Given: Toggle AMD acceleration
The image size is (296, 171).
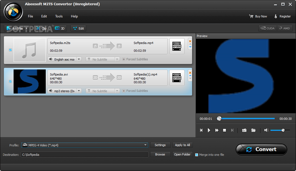Looking at the screenshot, I should tap(285, 28).
